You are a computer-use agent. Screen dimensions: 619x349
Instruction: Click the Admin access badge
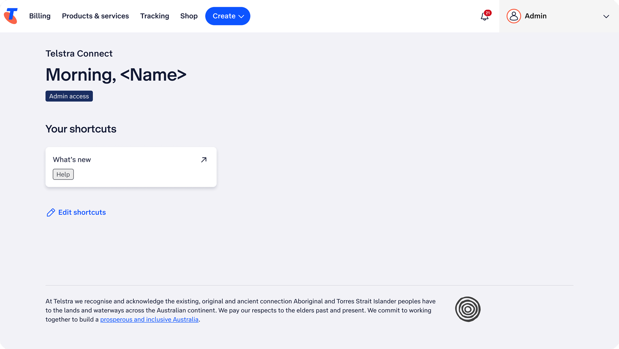pyautogui.click(x=69, y=96)
